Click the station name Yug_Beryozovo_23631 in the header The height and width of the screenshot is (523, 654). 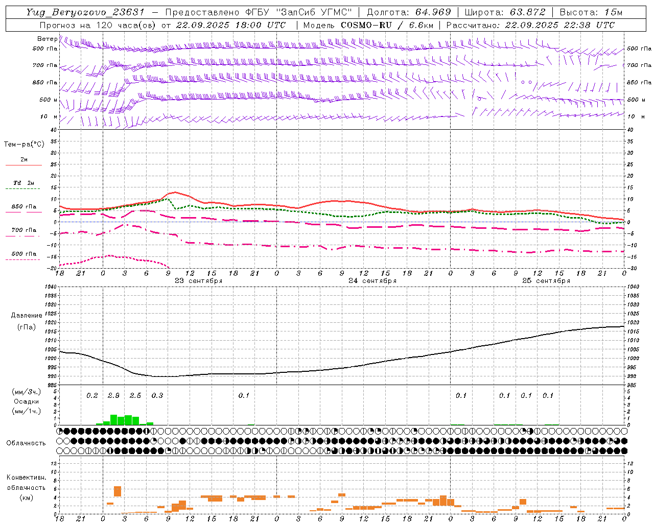pyautogui.click(x=85, y=12)
